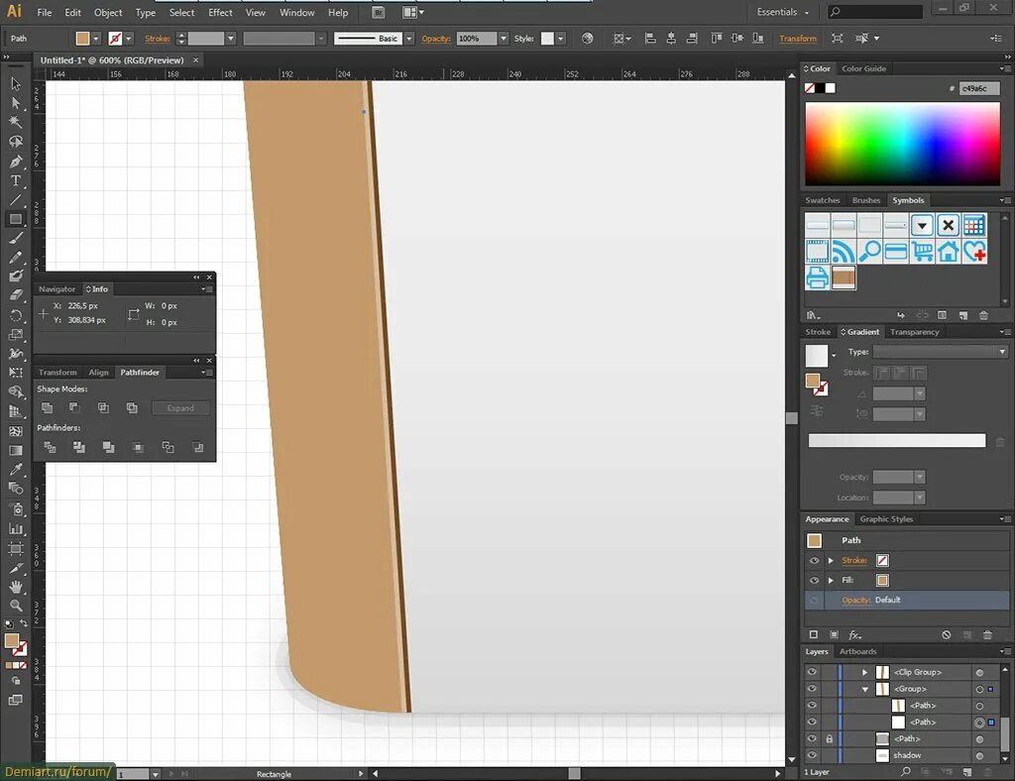Screen dimensions: 1015x781
Task: Open the Essentials workspace switcher
Action: coord(783,12)
